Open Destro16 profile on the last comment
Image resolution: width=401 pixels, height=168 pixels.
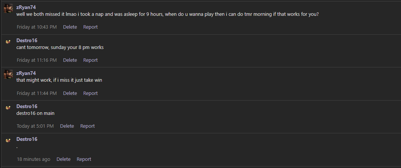click(x=27, y=139)
